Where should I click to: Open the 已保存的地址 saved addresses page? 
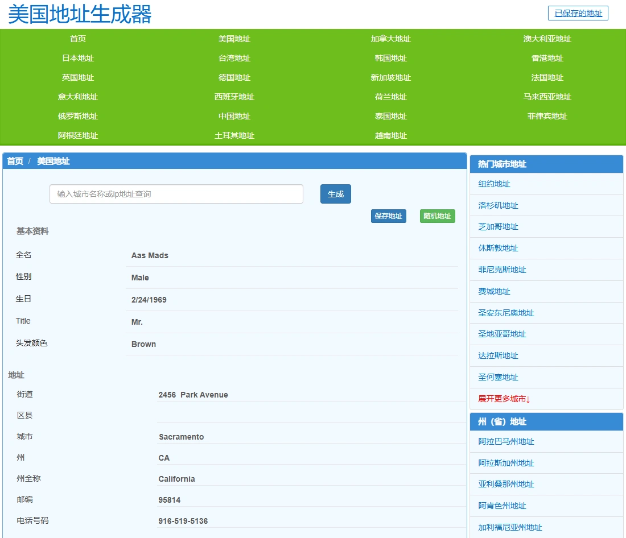point(578,13)
